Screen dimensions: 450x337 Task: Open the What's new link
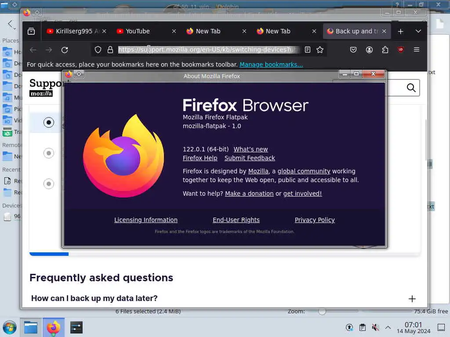(250, 149)
